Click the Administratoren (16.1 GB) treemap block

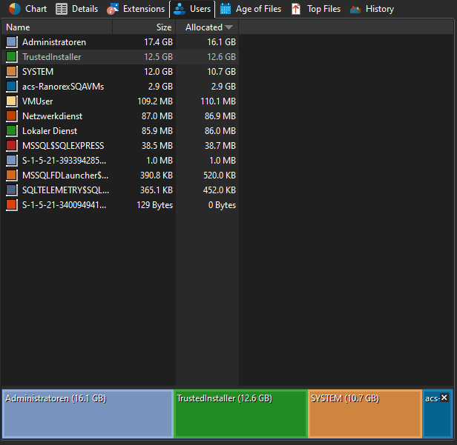point(88,414)
